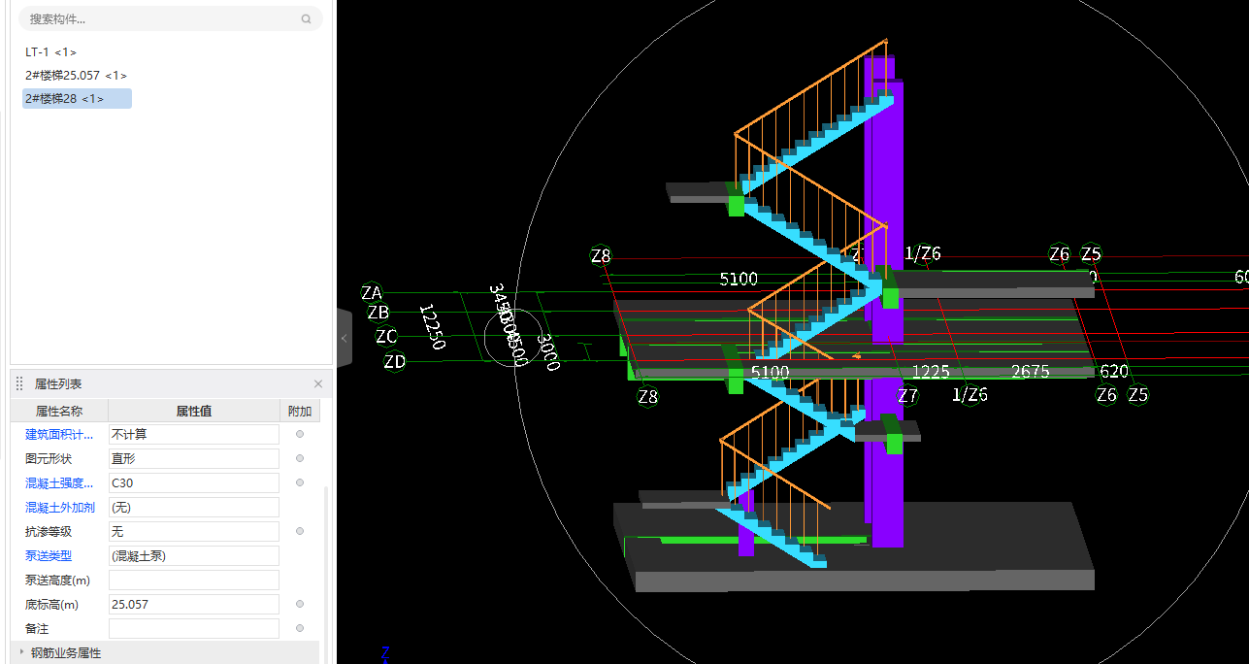Click the empty 泵送高度(m) value field
The image size is (1249, 664).
coord(194,581)
